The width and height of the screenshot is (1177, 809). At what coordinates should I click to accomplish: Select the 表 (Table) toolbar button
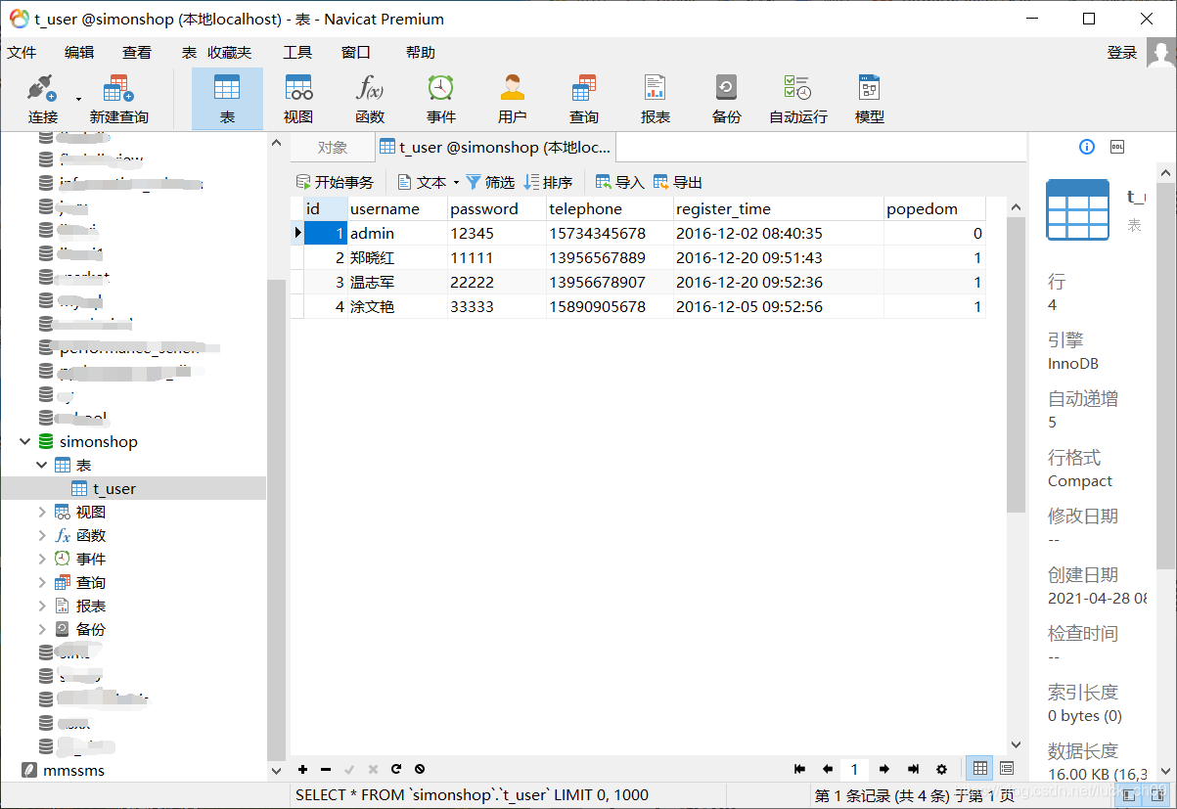pos(227,98)
